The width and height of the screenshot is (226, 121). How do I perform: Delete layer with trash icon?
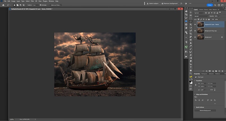[222, 71]
